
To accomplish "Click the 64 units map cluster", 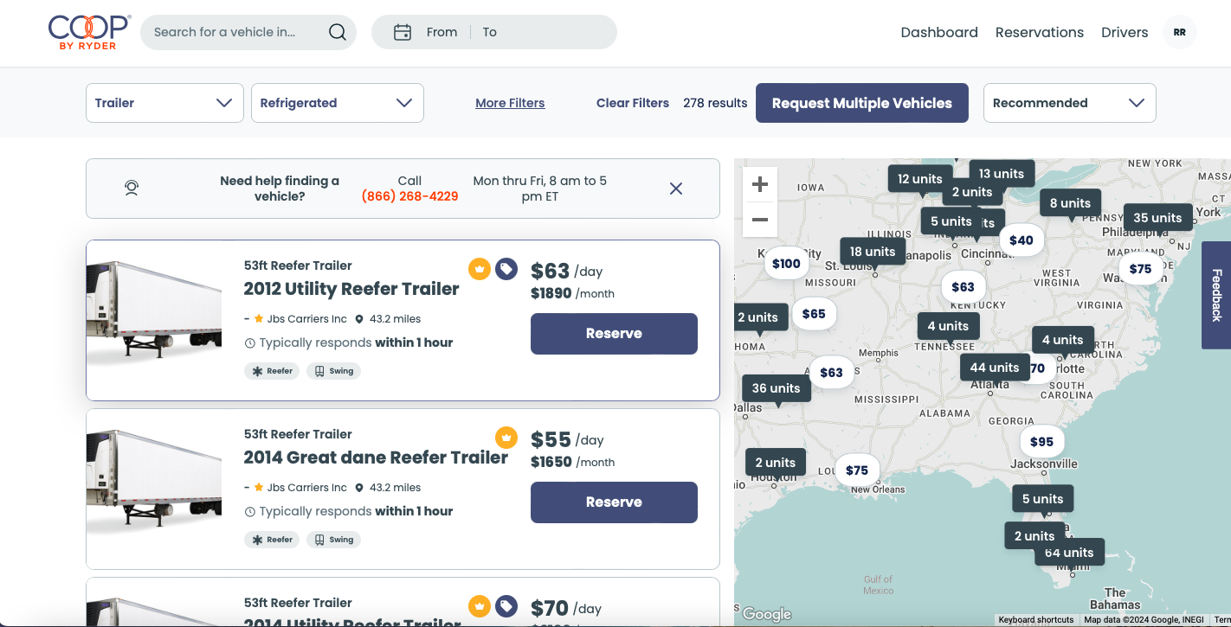I will [x=1070, y=553].
